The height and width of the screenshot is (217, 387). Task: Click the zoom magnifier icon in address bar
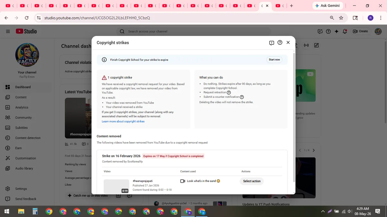332,18
